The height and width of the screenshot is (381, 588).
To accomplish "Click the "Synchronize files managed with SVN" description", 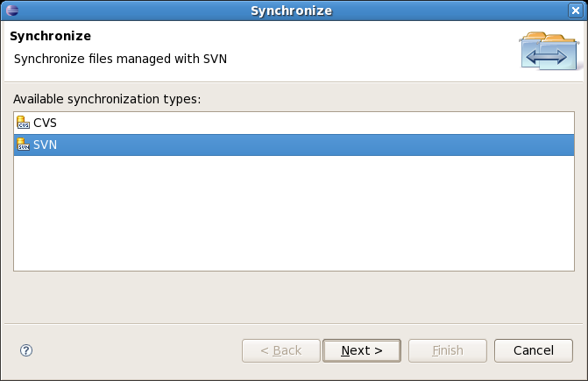I will [121, 59].
